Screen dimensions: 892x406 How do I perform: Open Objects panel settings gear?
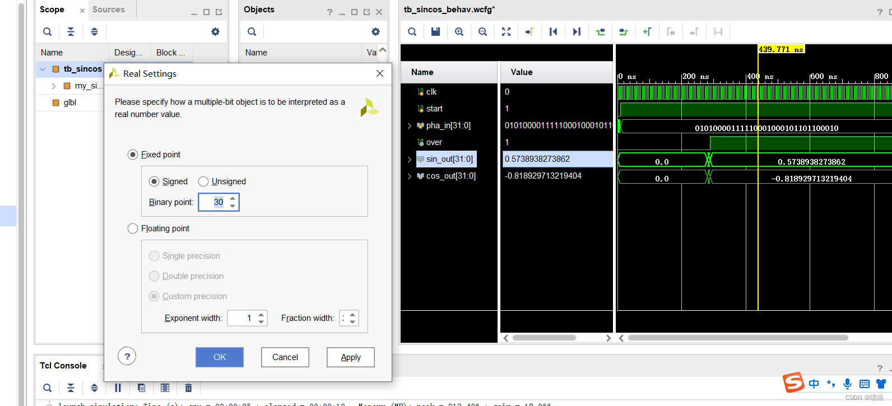click(x=375, y=32)
